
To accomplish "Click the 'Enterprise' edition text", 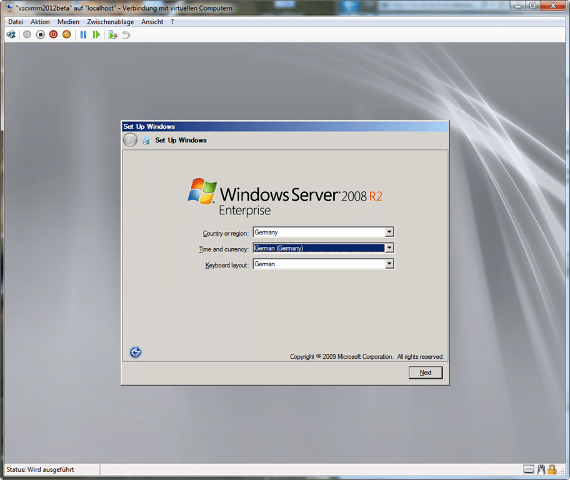I will [x=244, y=211].
